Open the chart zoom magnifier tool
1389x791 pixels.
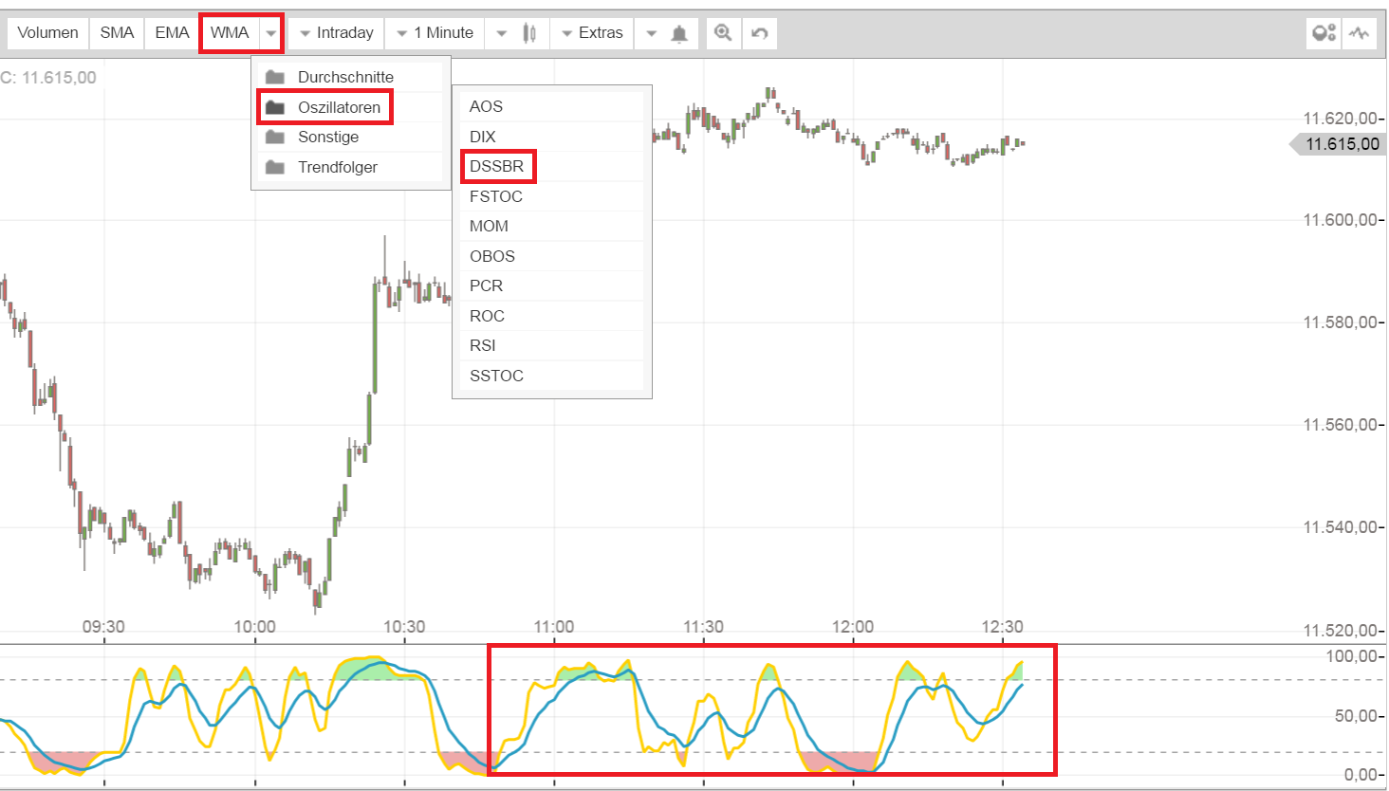(723, 32)
